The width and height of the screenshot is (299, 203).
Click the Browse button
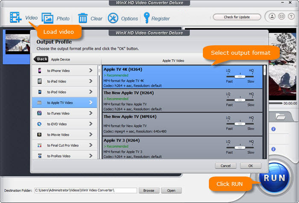point(149,191)
